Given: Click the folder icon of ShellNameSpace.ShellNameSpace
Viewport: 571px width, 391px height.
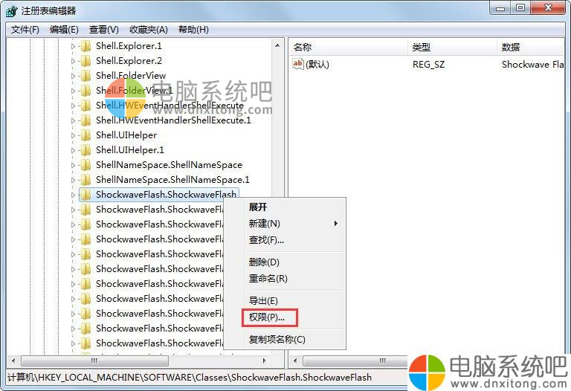Looking at the screenshot, I should tap(86, 165).
